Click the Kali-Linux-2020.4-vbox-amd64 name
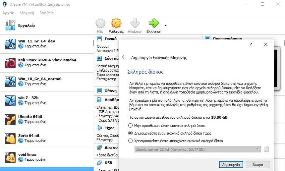The height and width of the screenshot is (171, 285). [47, 60]
